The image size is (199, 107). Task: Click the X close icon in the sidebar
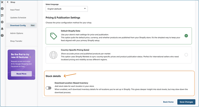pyautogui.click(x=2, y=2)
